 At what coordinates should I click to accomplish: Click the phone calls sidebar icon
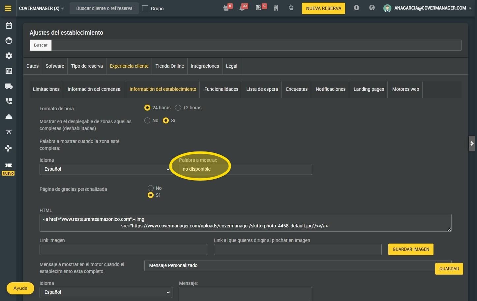coord(9,101)
